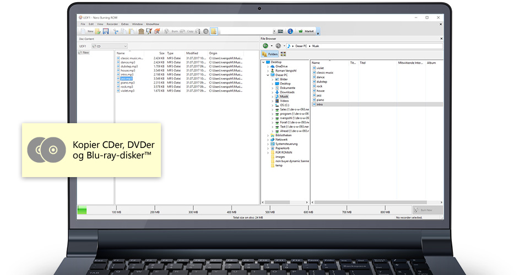Viewport: 519px width, 275px height.
Task: Click the Save compilation floppy disk icon
Action: coord(106,31)
